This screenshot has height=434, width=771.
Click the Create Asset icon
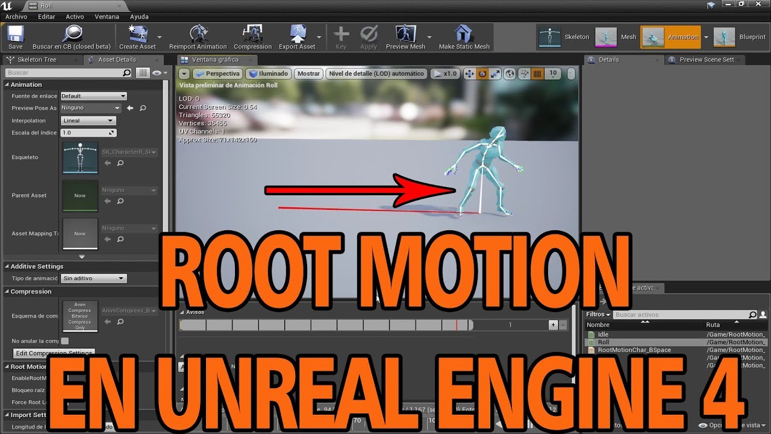click(x=137, y=34)
